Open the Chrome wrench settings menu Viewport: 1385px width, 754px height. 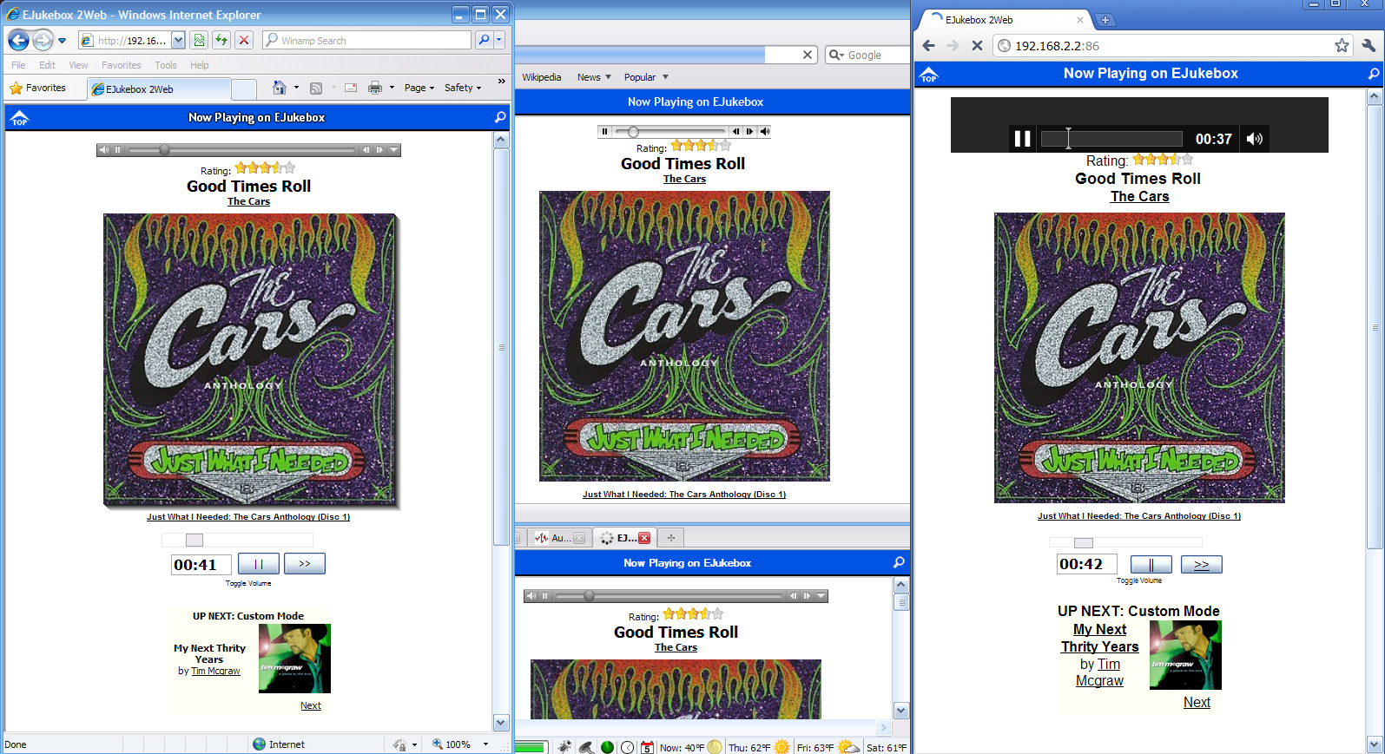pyautogui.click(x=1369, y=45)
